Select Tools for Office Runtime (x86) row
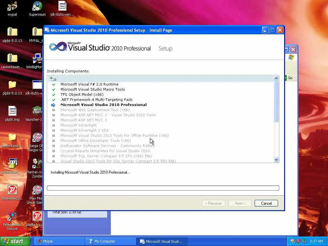This screenshot has width=328, height=246. click(x=161, y=135)
